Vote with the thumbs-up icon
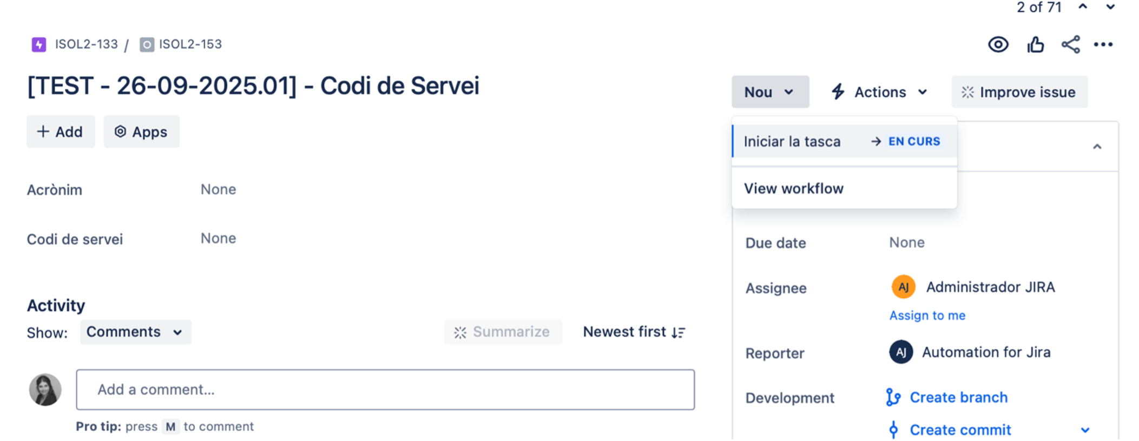 coord(1035,44)
